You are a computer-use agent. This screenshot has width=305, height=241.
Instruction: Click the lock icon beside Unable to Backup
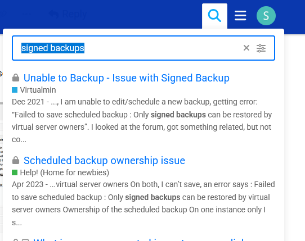(16, 78)
